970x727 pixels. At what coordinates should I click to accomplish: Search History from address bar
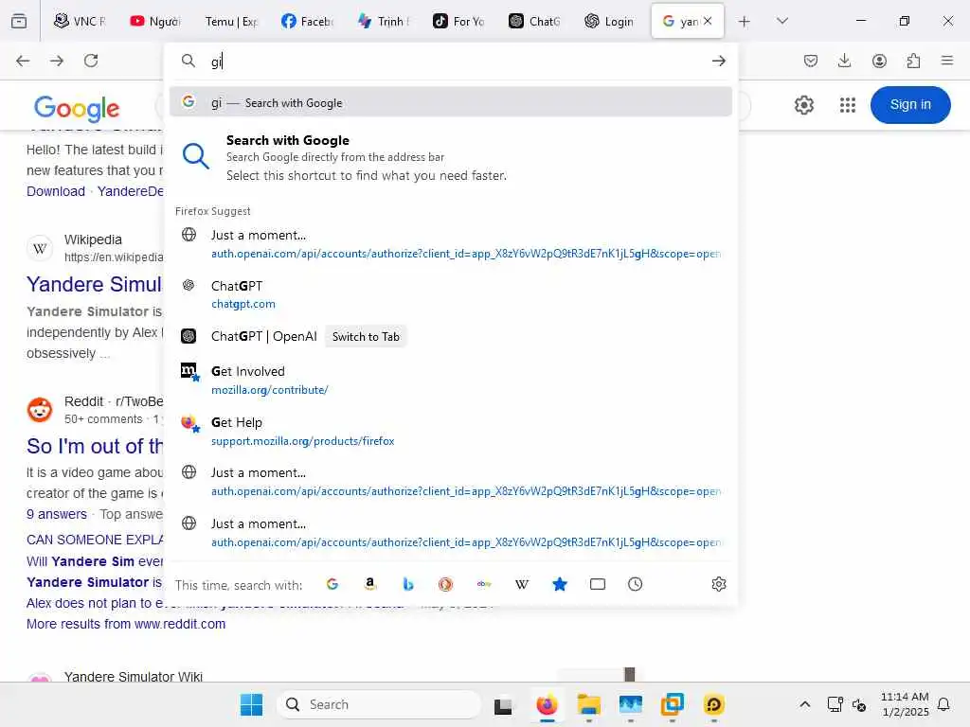(636, 584)
